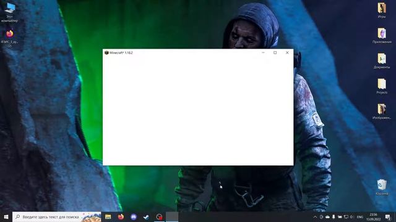Viewport: 396px width, 222px height.
Task: Open the 'Этот компьютер' desktop icon
Action: (x=10, y=12)
